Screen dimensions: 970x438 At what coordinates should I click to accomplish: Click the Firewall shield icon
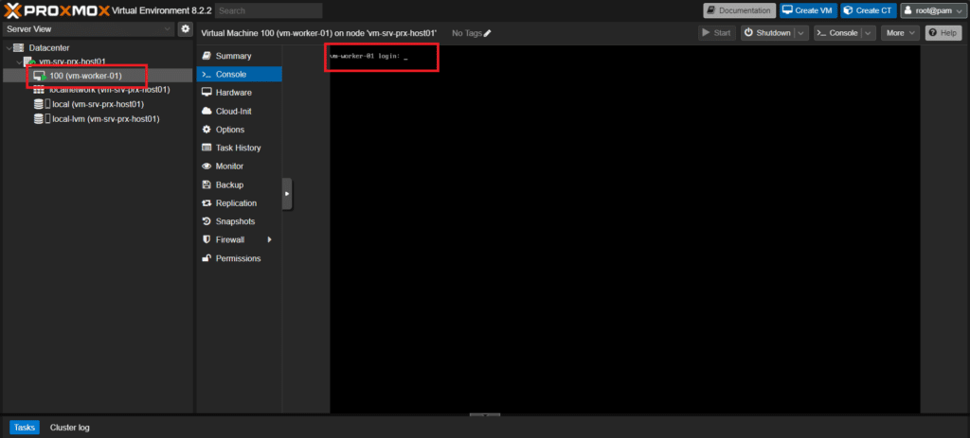[x=207, y=239]
